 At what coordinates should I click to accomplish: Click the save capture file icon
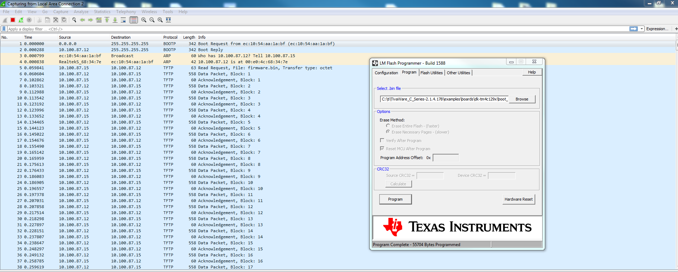(47, 20)
